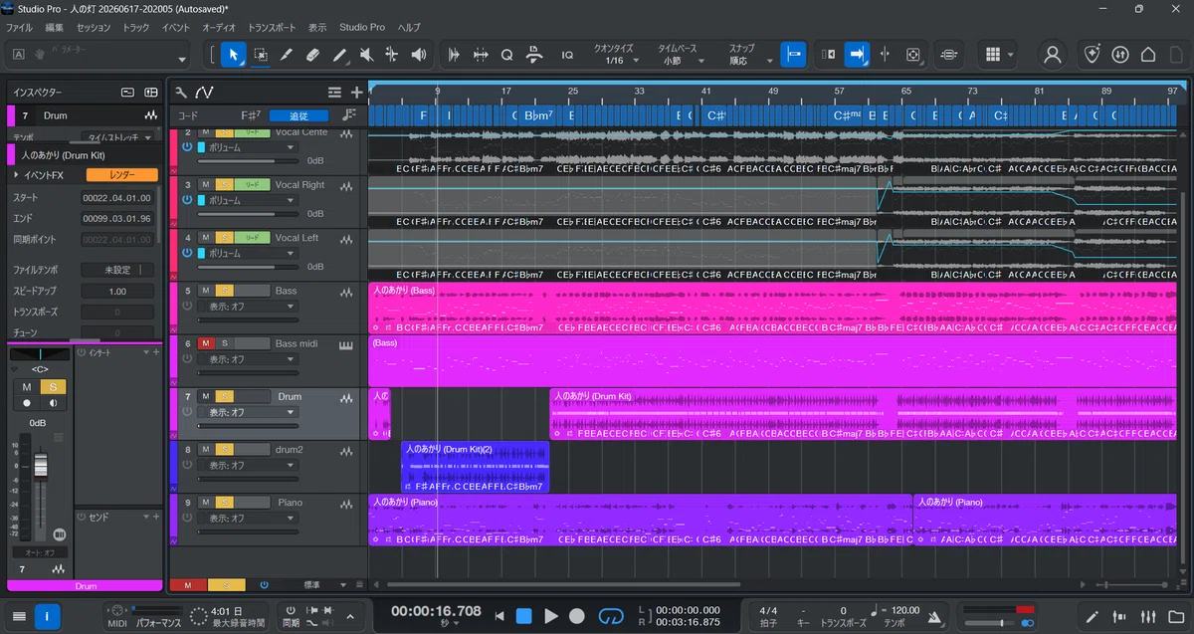Toggle Solo on Vocal Left track
This screenshot has height=634, width=1194.
tap(224, 237)
